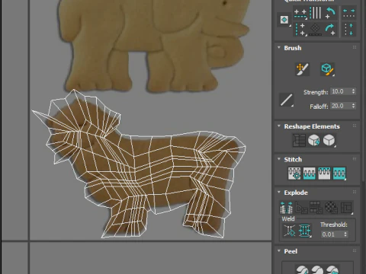Viewport: 366px width, 274px height.
Task: Click the vertical lines align icon
Action: coord(316,13)
